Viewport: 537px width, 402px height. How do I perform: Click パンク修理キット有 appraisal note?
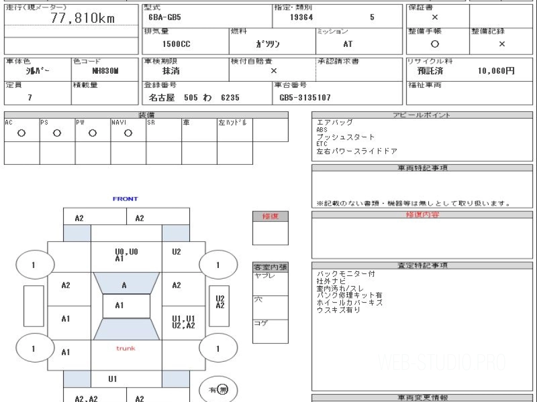pyautogui.click(x=349, y=295)
